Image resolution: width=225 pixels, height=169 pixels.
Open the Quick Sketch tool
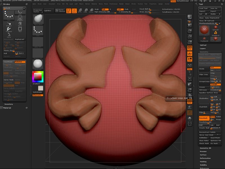(x=60, y=10)
